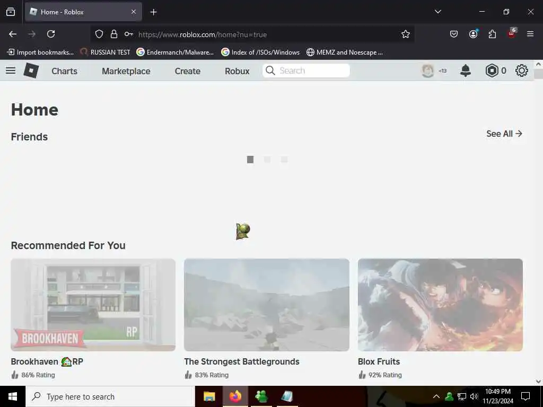
Task: Open the volume speaker tray icon
Action: (x=474, y=396)
